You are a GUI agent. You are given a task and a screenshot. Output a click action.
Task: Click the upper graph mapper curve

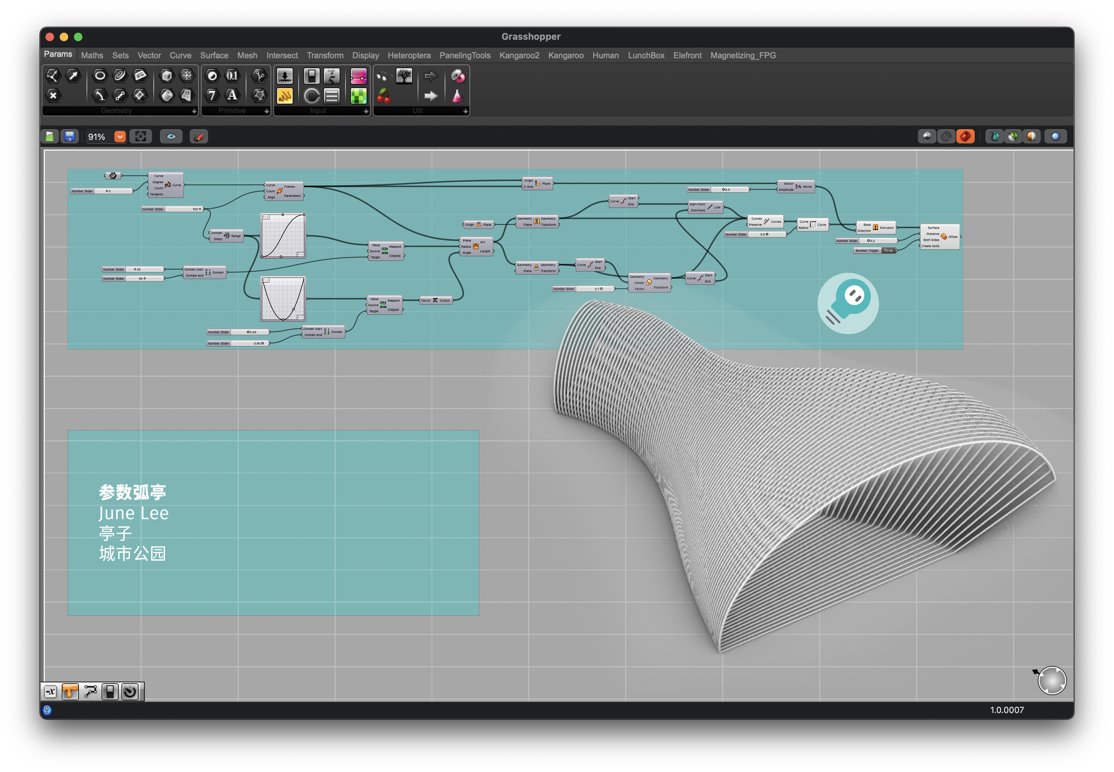pos(283,236)
